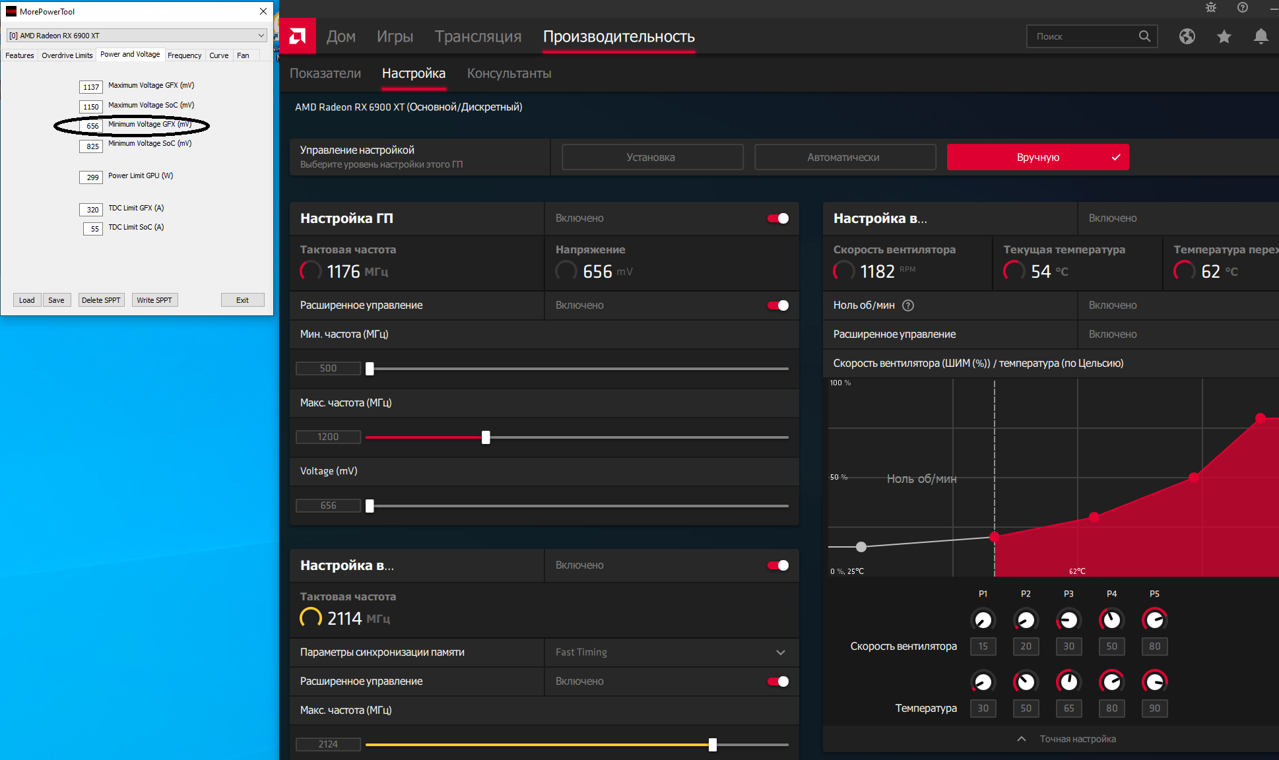Click the Макс. частота GPU slider handle
This screenshot has height=760, width=1279.
(x=486, y=437)
